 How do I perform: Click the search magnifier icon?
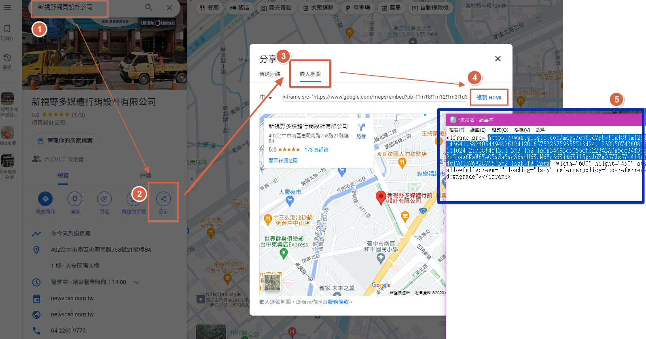(149, 8)
